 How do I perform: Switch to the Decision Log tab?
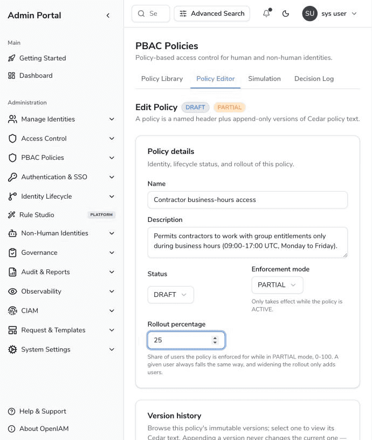click(x=314, y=79)
